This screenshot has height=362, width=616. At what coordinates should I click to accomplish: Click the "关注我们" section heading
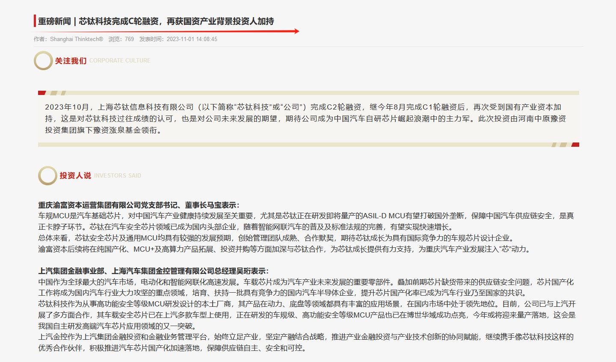coord(71,61)
